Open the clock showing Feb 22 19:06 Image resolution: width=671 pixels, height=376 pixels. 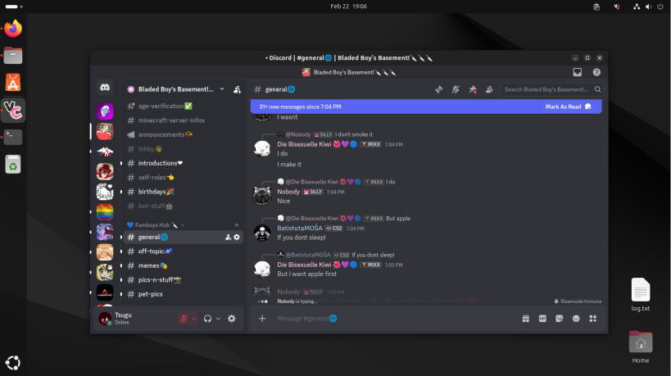[348, 7]
